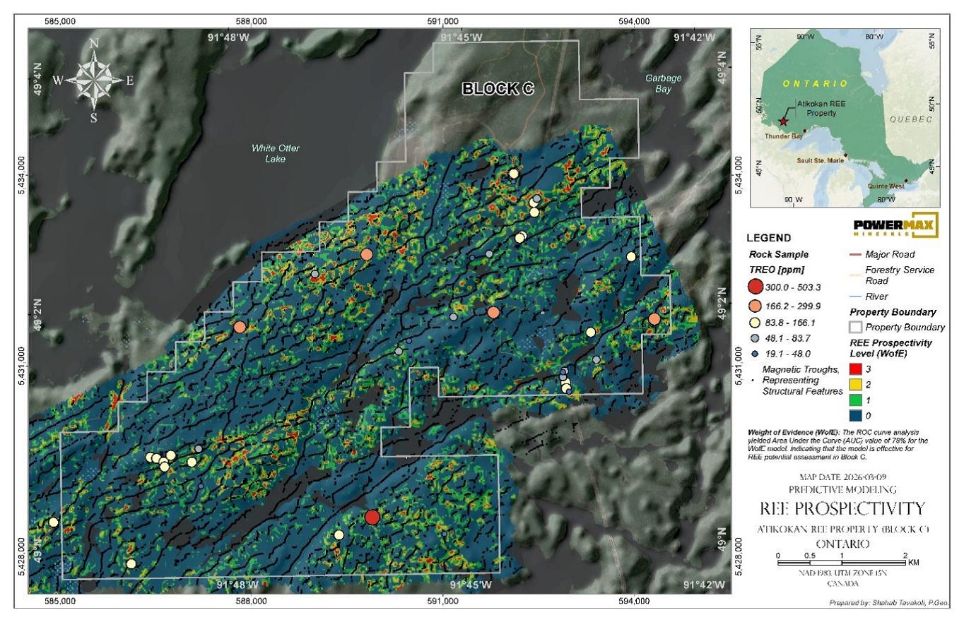Click the large red sample point on the map
The height and width of the screenshot is (622, 964).
[x=372, y=518]
